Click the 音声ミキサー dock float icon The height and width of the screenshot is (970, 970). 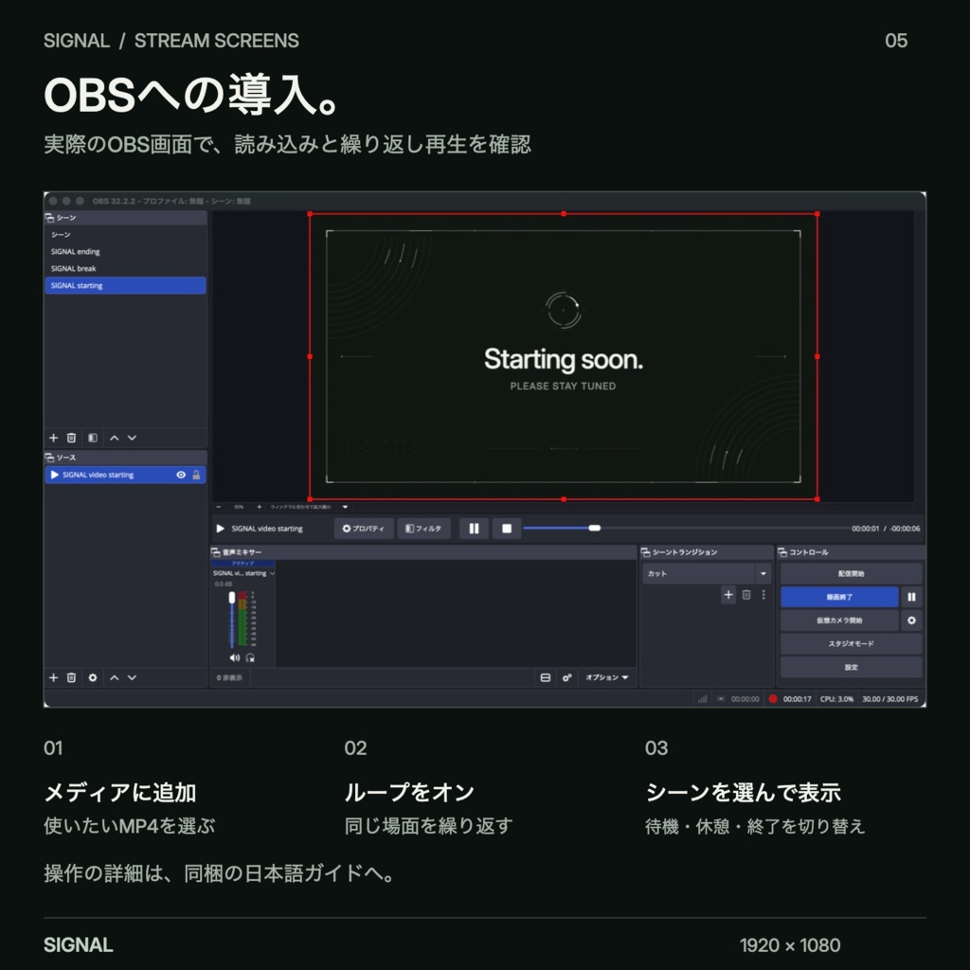tap(216, 552)
